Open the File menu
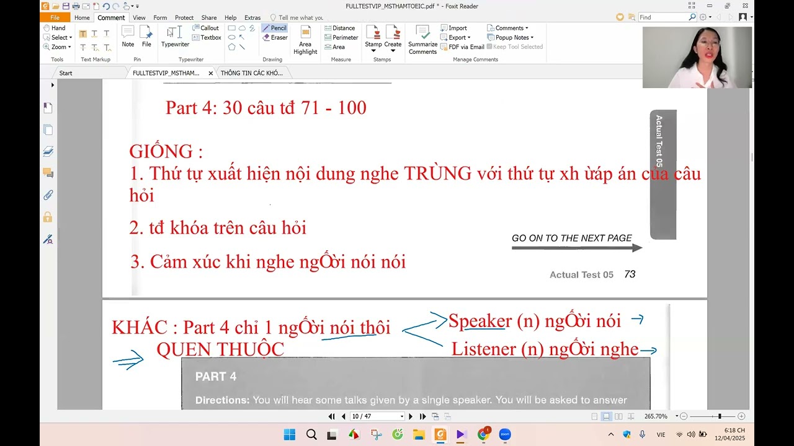The width and height of the screenshot is (794, 446). tap(55, 17)
